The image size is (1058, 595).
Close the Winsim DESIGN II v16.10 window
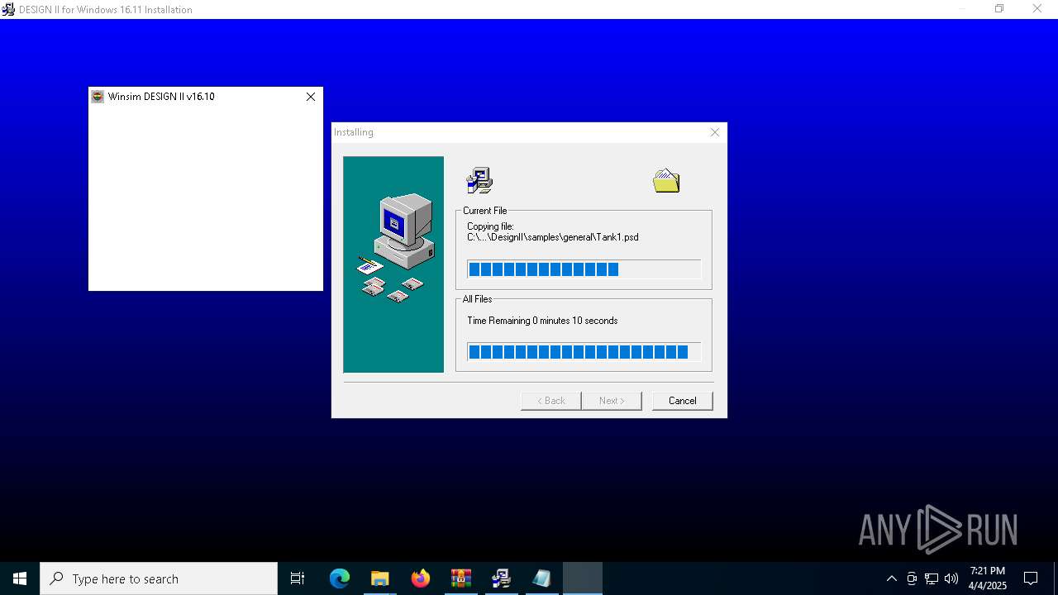click(311, 97)
